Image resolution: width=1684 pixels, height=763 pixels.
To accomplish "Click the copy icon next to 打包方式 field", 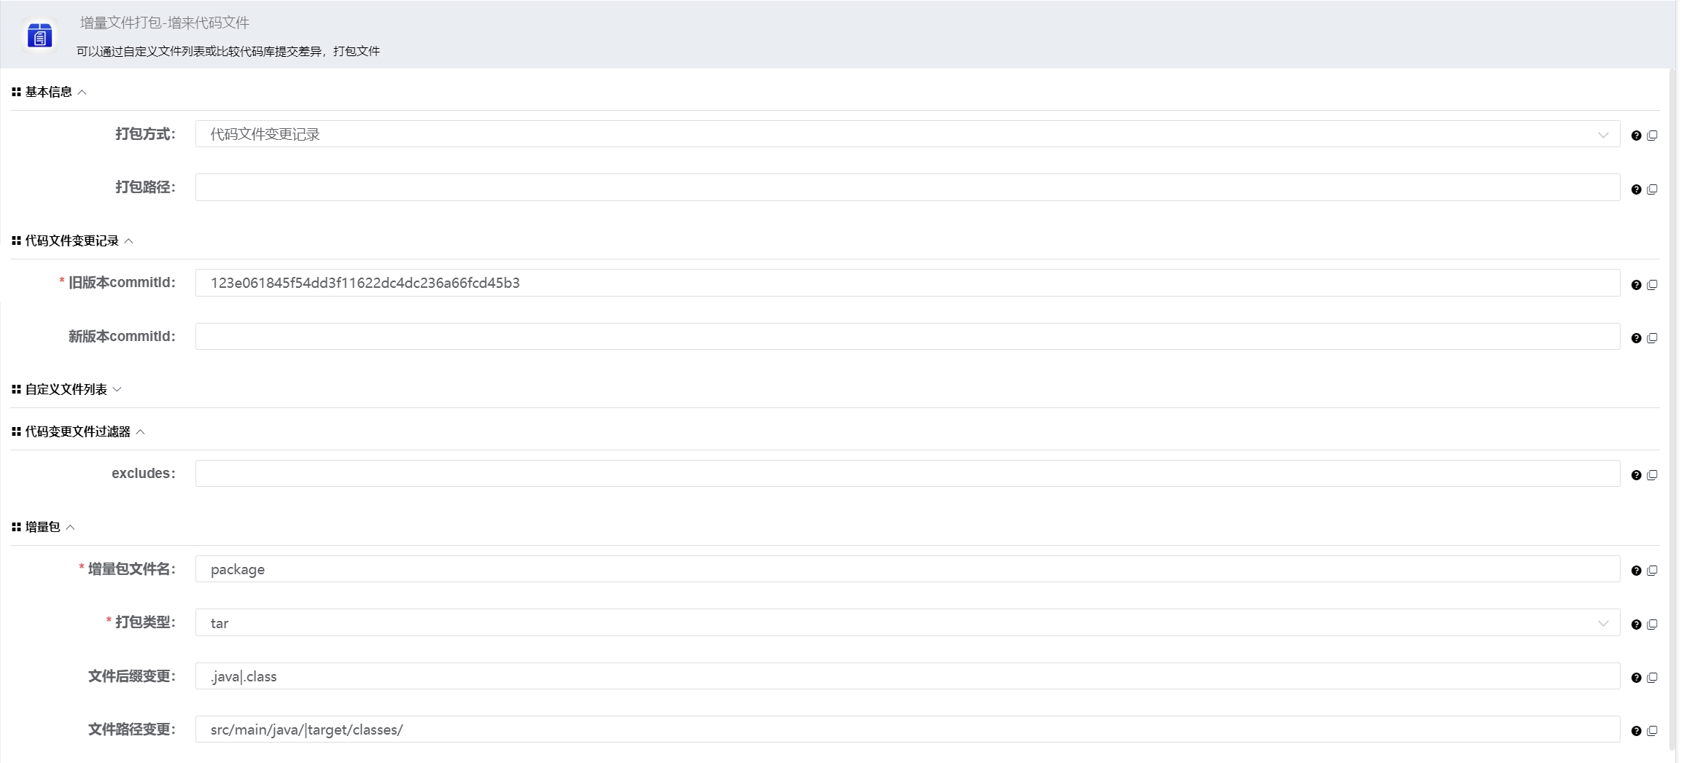I will coord(1653,135).
